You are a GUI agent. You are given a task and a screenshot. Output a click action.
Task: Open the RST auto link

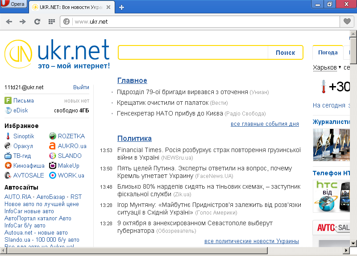click(x=76, y=197)
